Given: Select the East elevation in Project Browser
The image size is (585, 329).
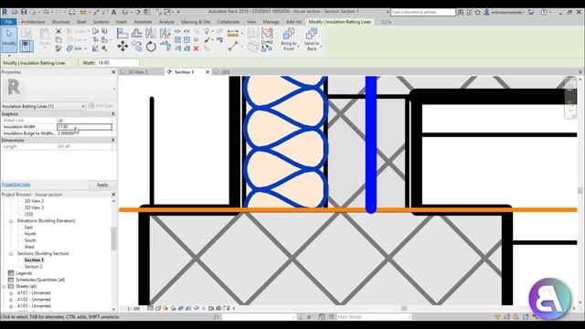Looking at the screenshot, I should (28, 228).
